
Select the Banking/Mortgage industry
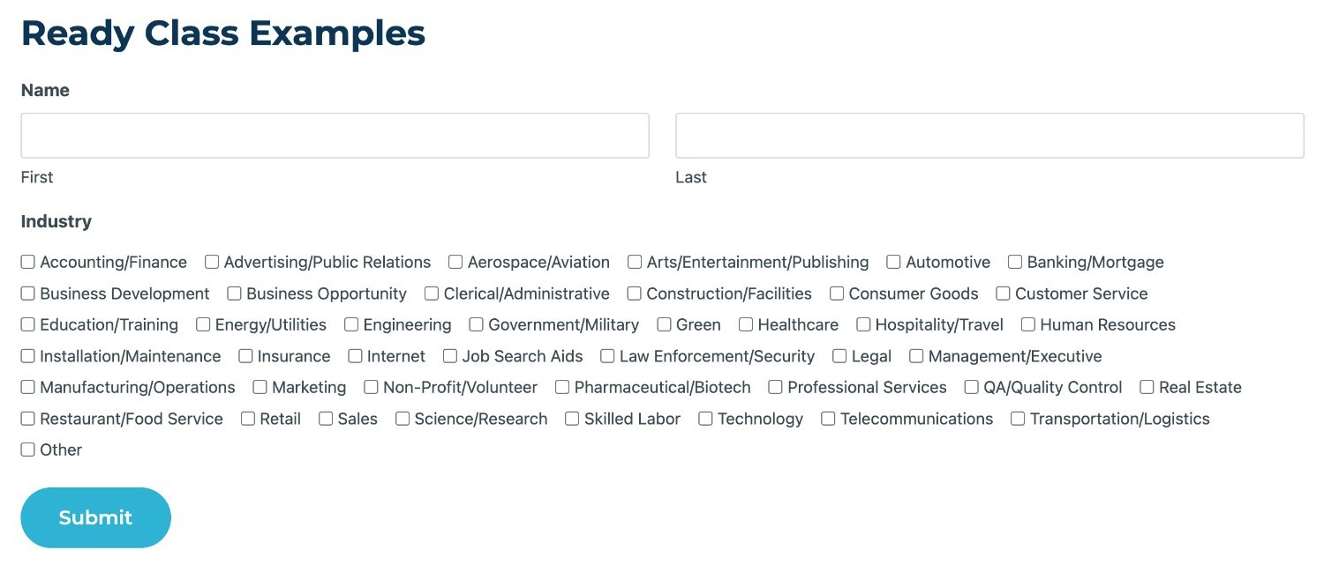tap(1013, 262)
